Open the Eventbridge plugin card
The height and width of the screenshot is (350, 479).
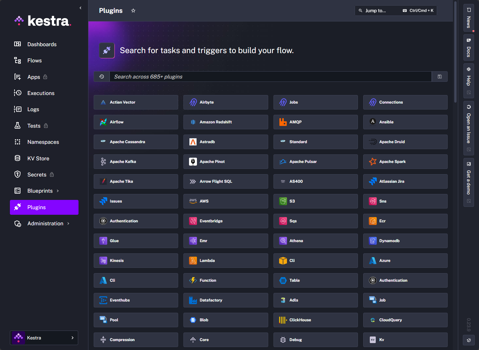pyautogui.click(x=226, y=221)
